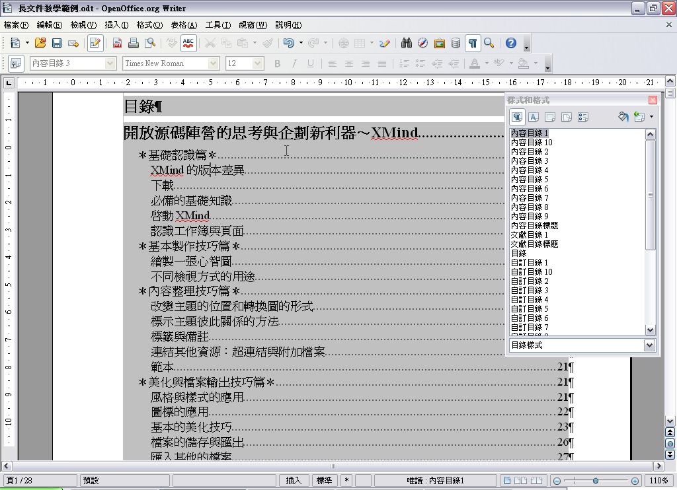Open 工具 menu
This screenshot has height=490, width=677.
(218, 25)
